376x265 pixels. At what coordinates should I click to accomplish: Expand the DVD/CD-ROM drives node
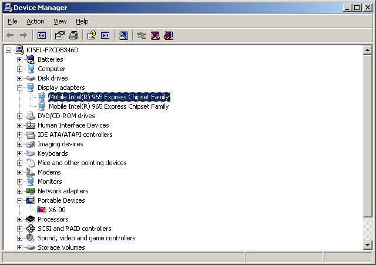[x=19, y=116]
